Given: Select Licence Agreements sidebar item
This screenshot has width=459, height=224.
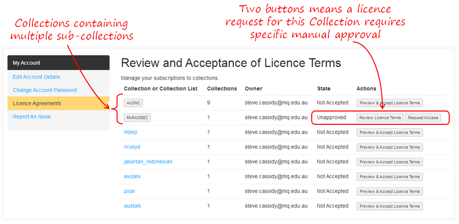Looking at the screenshot, I should tap(58, 103).
